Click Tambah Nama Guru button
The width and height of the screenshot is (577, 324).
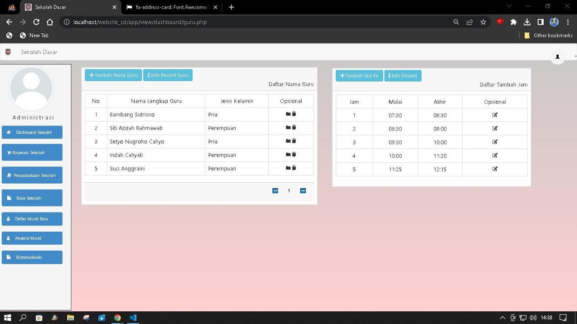[x=114, y=75]
